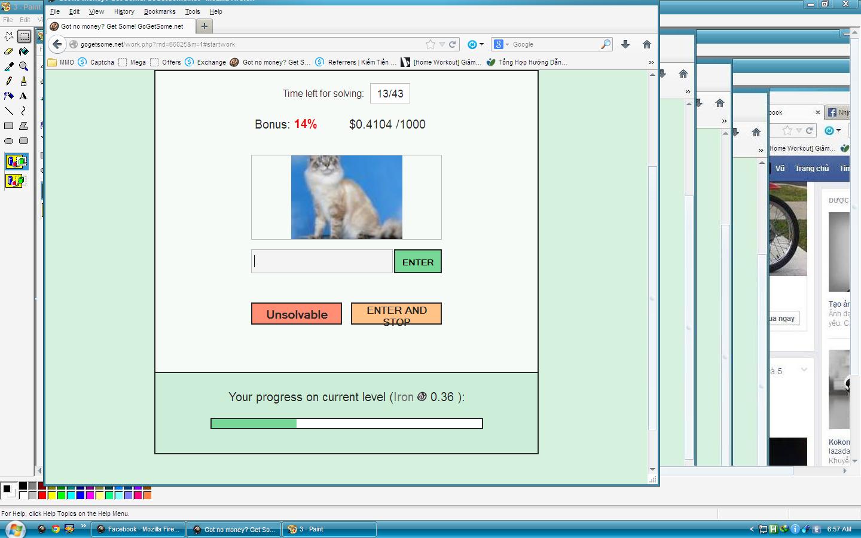Open the Bookmarks menu
Image resolution: width=861 pixels, height=538 pixels.
tap(160, 11)
